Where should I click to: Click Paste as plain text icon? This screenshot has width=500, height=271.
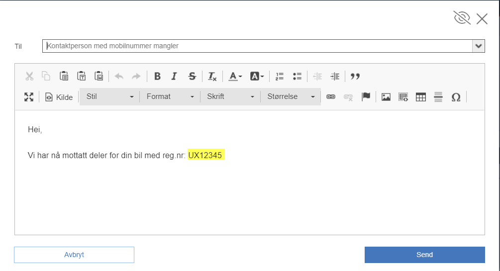(x=81, y=76)
